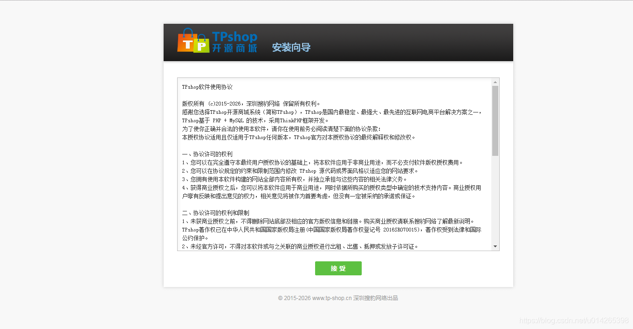The width and height of the screenshot is (633, 329).
Task: Click the 版权所有 (c)2015-2026 copyright line
Action: (x=251, y=104)
